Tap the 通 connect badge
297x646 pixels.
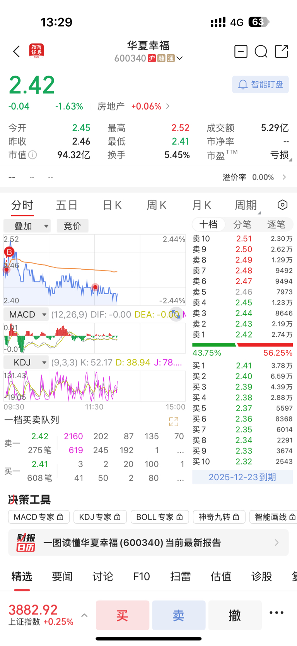171,58
